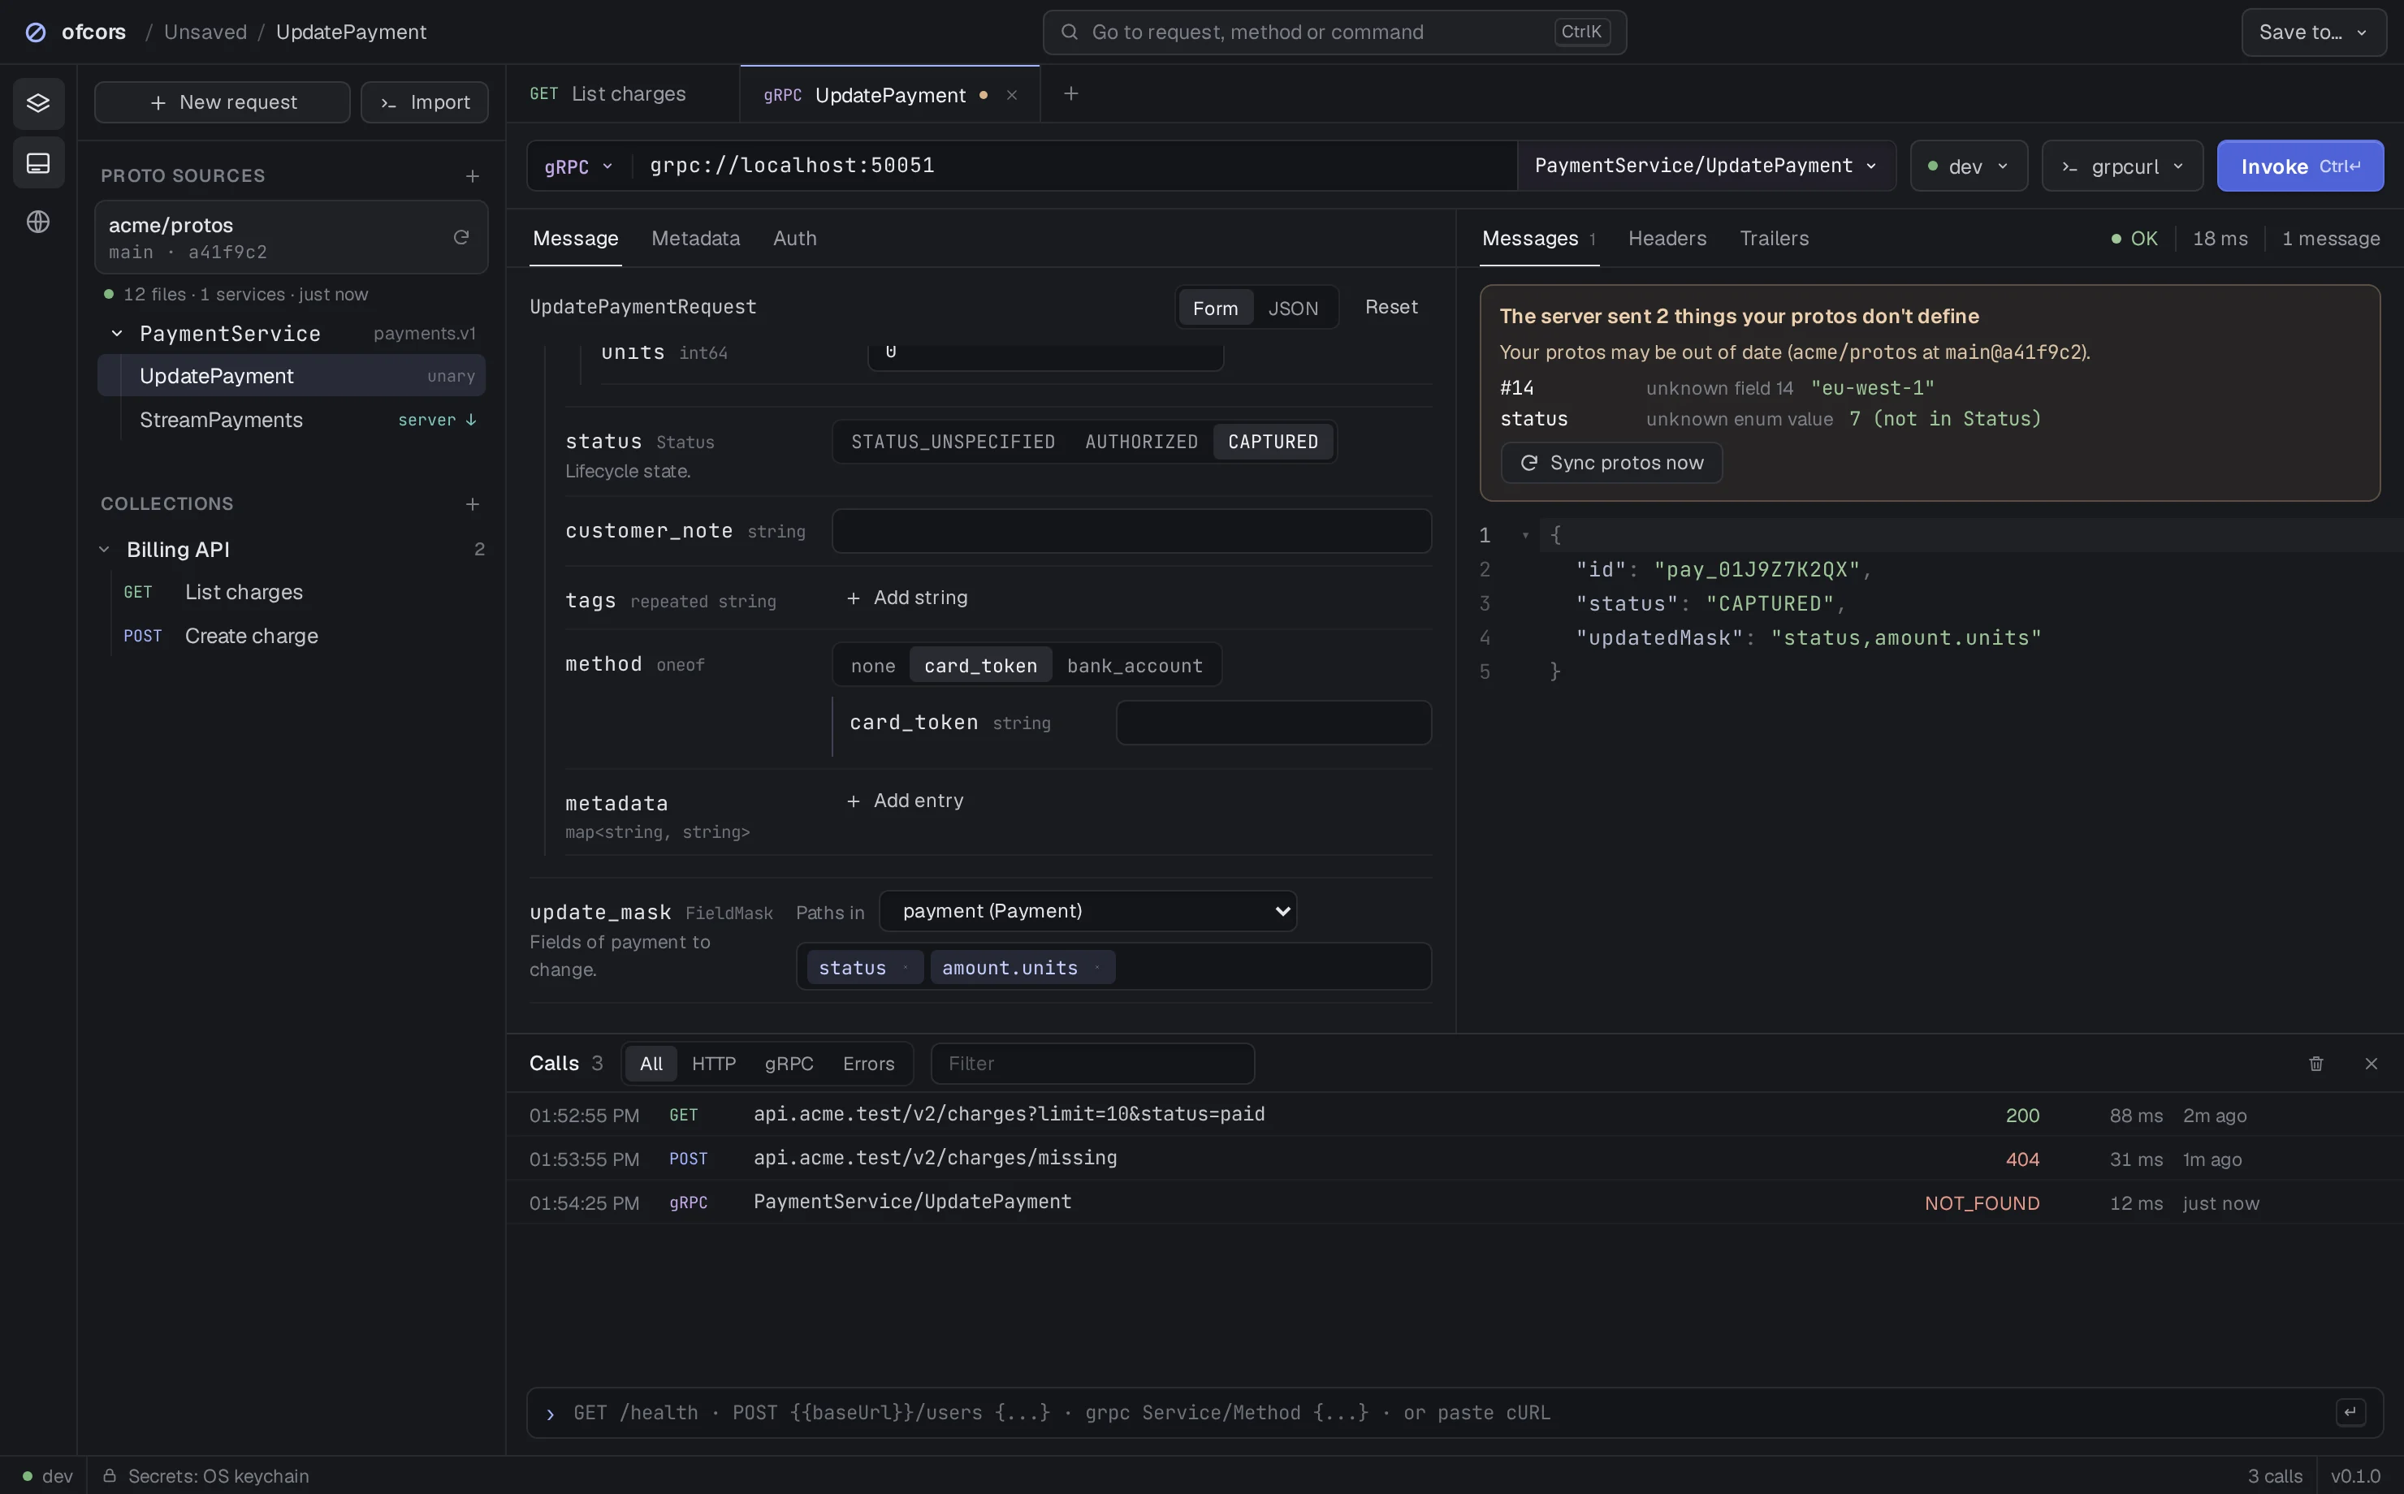Toggle the bottom panel sidebar icon

(38, 163)
